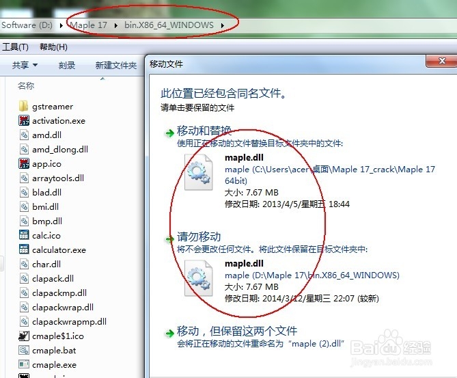This screenshot has height=378, width=457.
Task: Click the bmi.dll file icon
Action: [24, 206]
